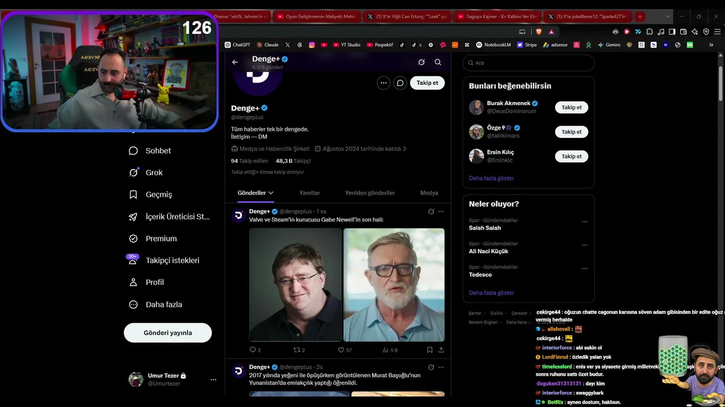Screen dimensions: 725x407
Task: Show more trends under Neler oluyor
Action: coord(491,293)
